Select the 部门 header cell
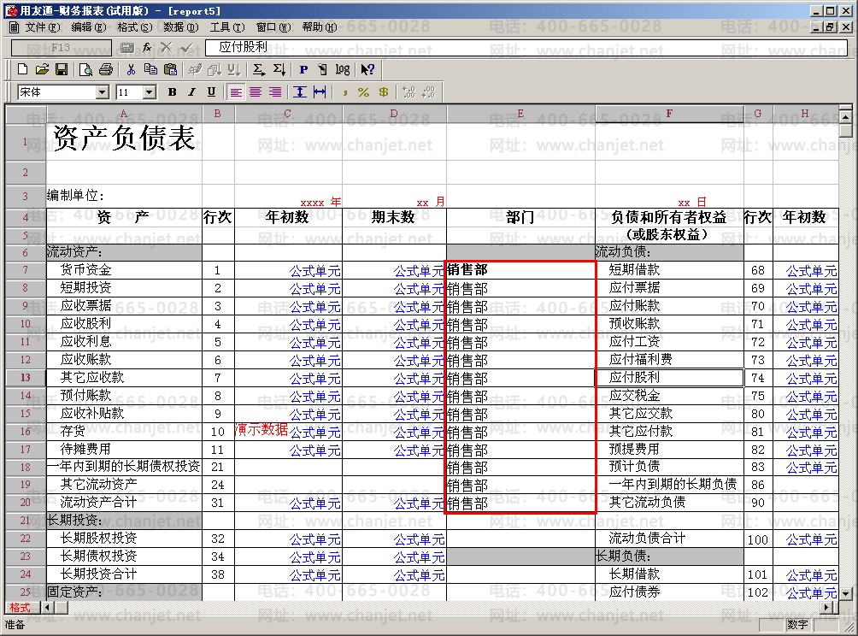Screen dimensions: 858x636 (x=520, y=217)
